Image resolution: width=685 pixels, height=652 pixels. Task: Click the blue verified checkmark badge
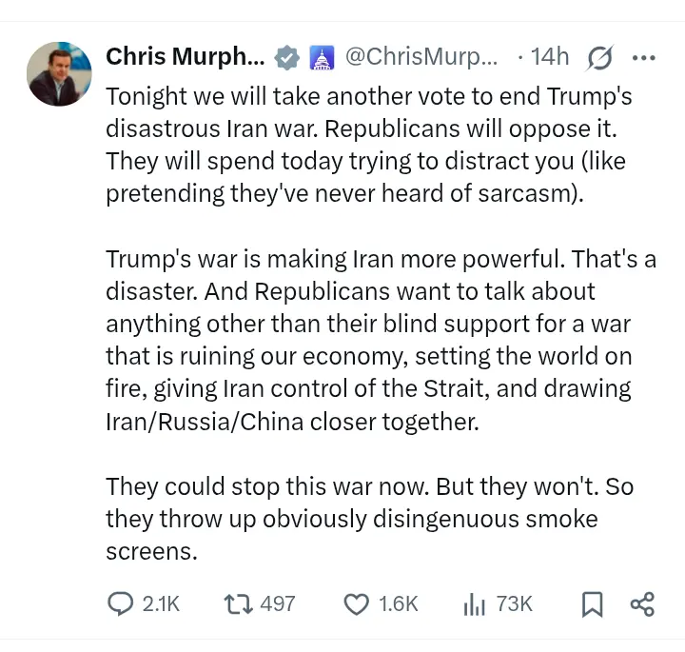pyautogui.click(x=286, y=58)
